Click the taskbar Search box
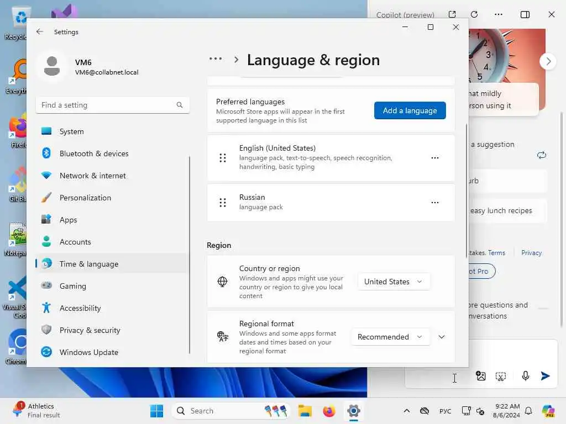 (231, 411)
